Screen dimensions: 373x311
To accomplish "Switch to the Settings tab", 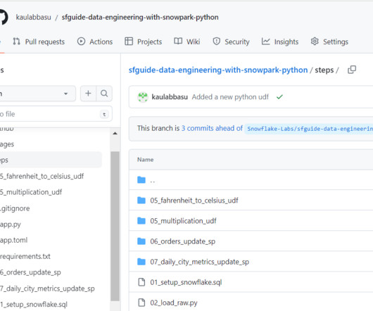I will 329,42.
